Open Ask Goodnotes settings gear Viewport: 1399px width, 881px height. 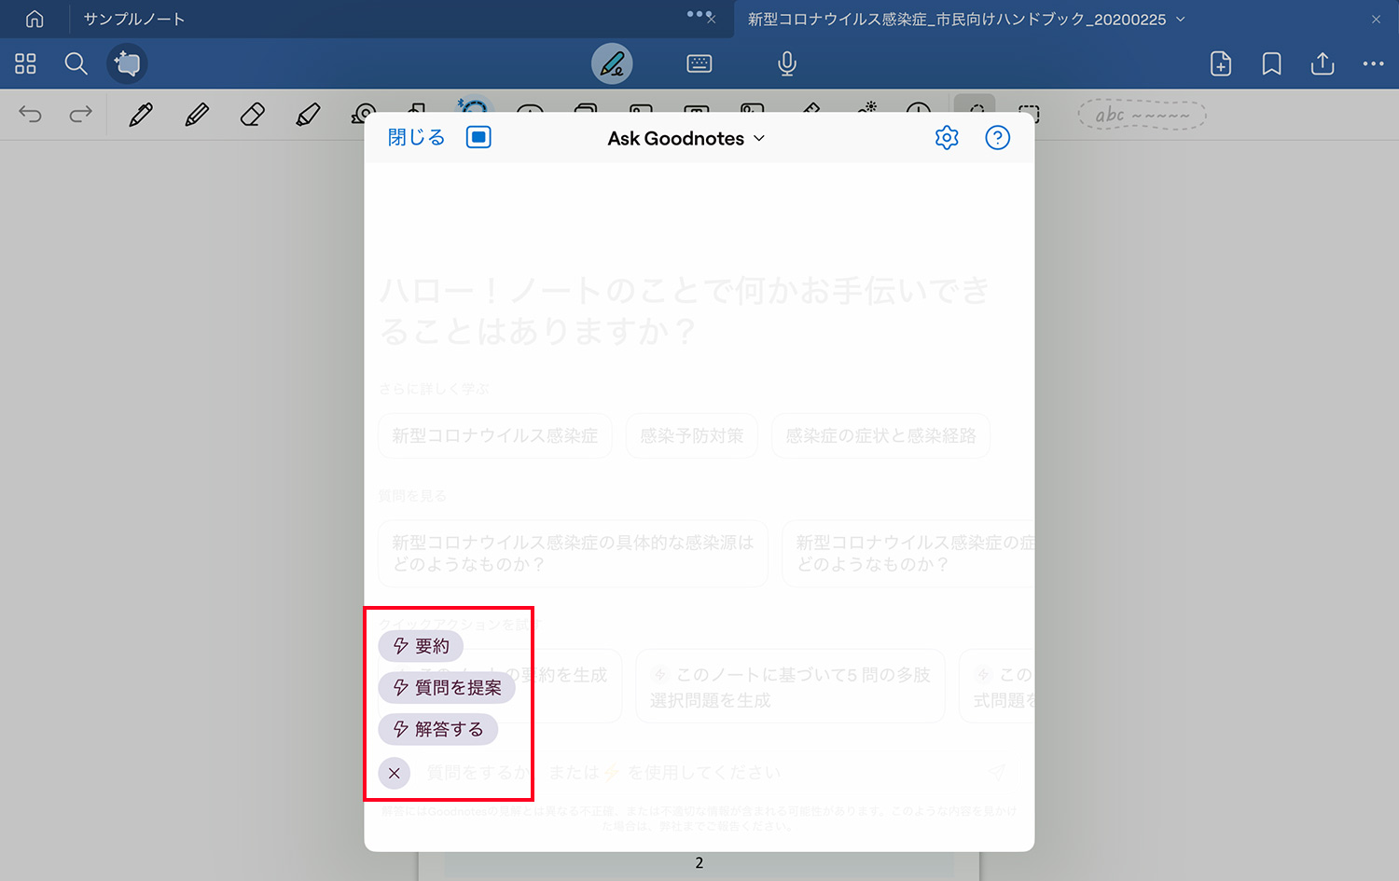point(947,138)
